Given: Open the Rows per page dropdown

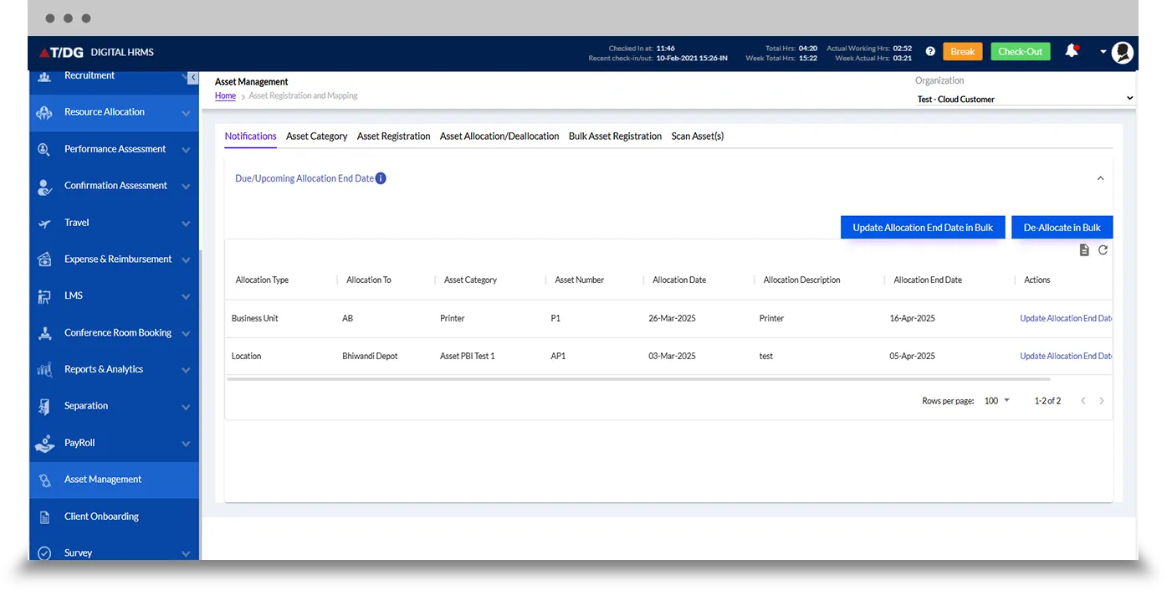Looking at the screenshot, I should 997,401.
